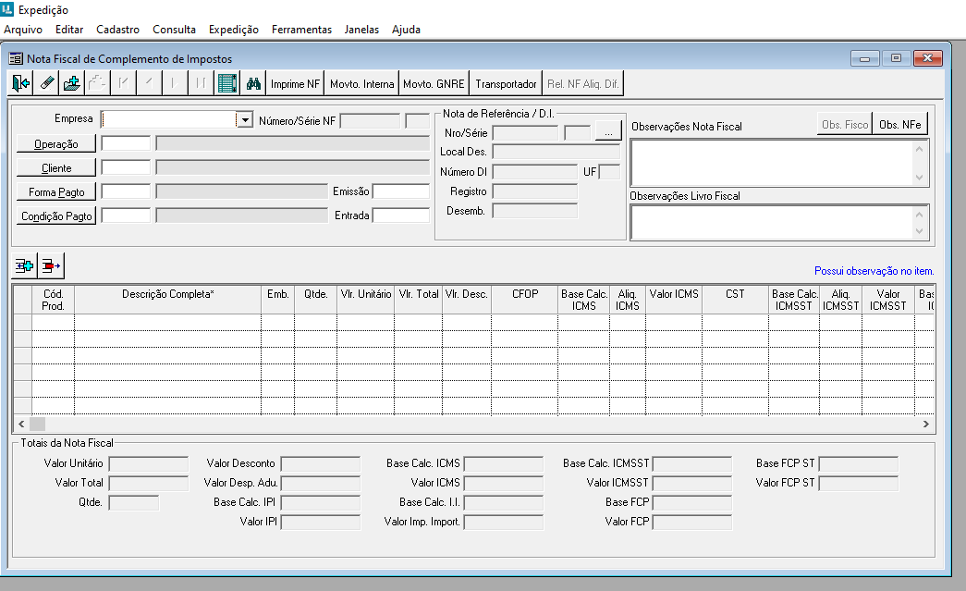Image resolution: width=966 pixels, height=591 pixels.
Task: Click the add item row icon
Action: (25, 265)
